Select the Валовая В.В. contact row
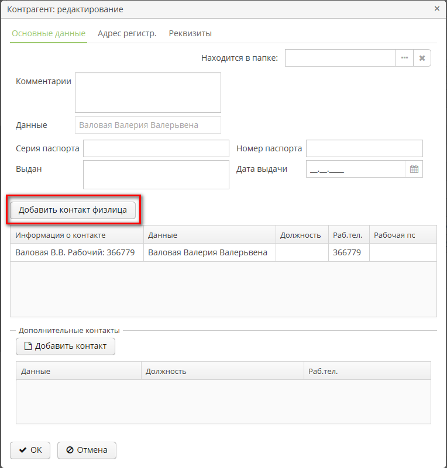 (x=76, y=252)
